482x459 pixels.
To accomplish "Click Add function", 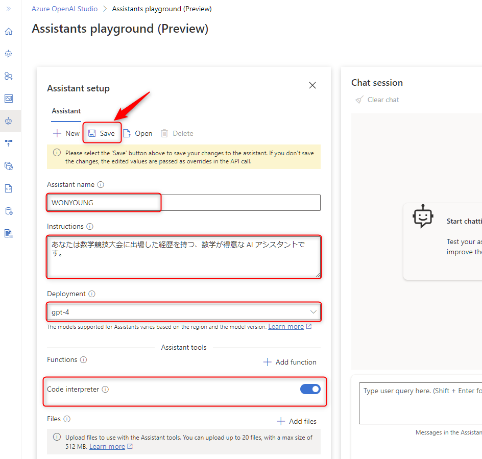I will pyautogui.click(x=290, y=362).
